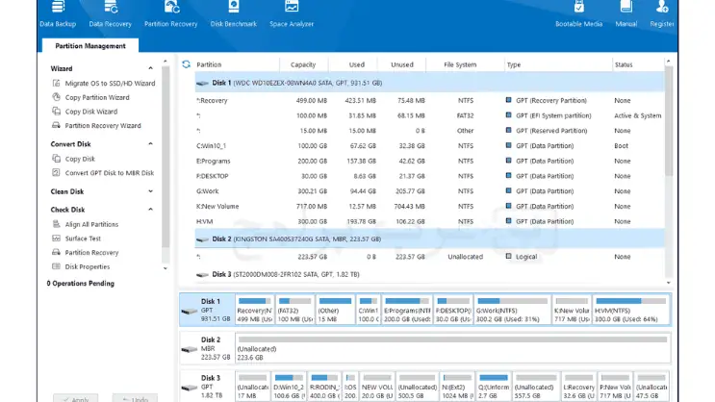Select the Disk 2 KINGSTON header row
Screen dimensions: 715x402
[x=429, y=239]
